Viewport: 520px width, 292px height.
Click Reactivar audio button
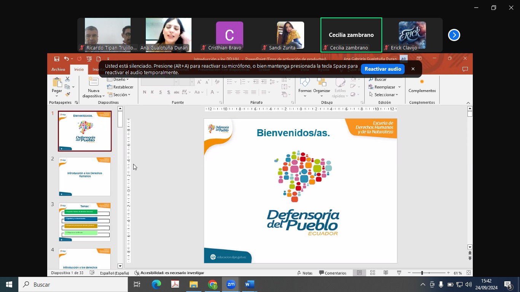[x=383, y=69]
